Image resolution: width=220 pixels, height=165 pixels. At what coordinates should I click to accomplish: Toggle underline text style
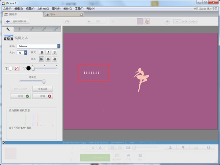point(55,52)
